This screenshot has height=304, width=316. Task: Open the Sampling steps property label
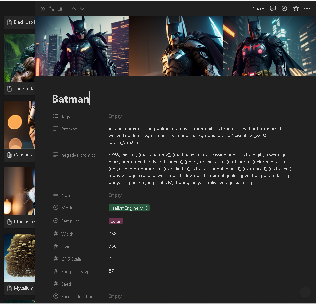77,271
